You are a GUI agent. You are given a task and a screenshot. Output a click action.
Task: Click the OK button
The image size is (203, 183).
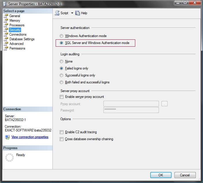click(161, 175)
